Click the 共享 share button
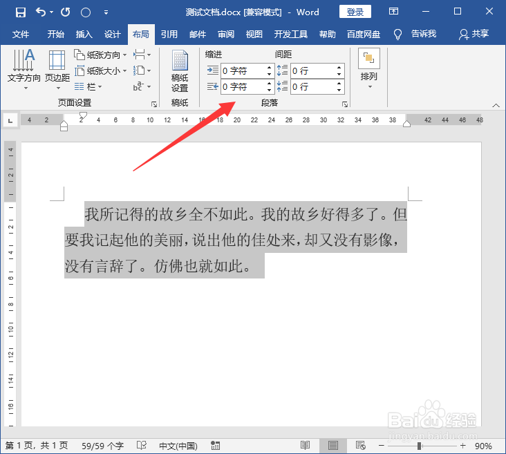Viewport: 506px width, 454px height. point(474,34)
